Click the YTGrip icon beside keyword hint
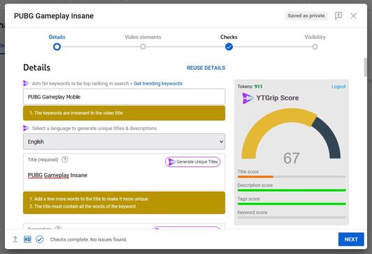Viewport: 372px width, 254px height. coord(26,83)
